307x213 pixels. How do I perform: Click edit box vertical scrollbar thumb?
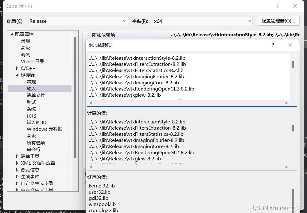point(293,64)
